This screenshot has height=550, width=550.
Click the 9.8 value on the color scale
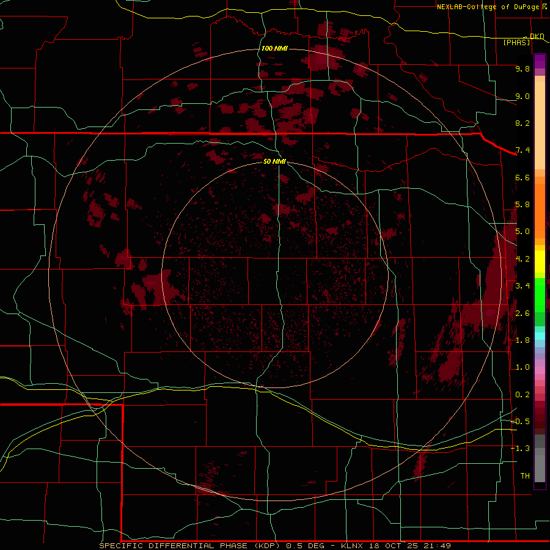tap(522, 68)
